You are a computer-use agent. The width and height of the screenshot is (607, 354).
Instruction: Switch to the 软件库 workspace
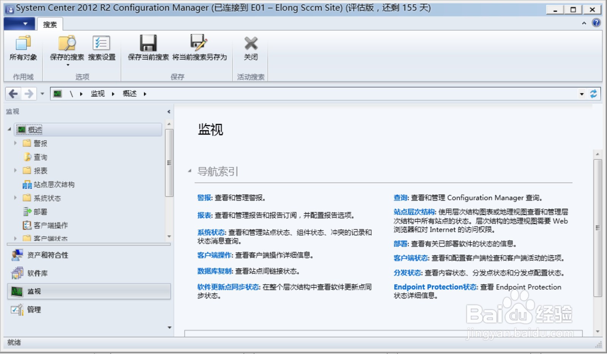37,273
